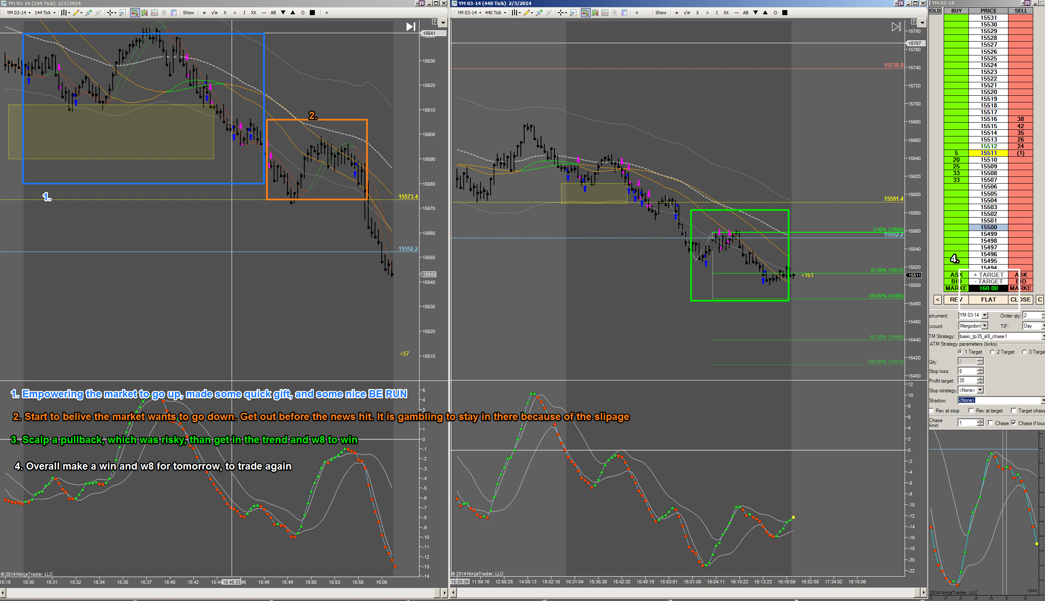Screen dimensions: 1045x601
Task: Open the candlestick data series icon in the 440 Tick chart
Action: 595,13
